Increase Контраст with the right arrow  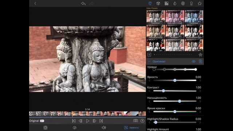coord(200,91)
